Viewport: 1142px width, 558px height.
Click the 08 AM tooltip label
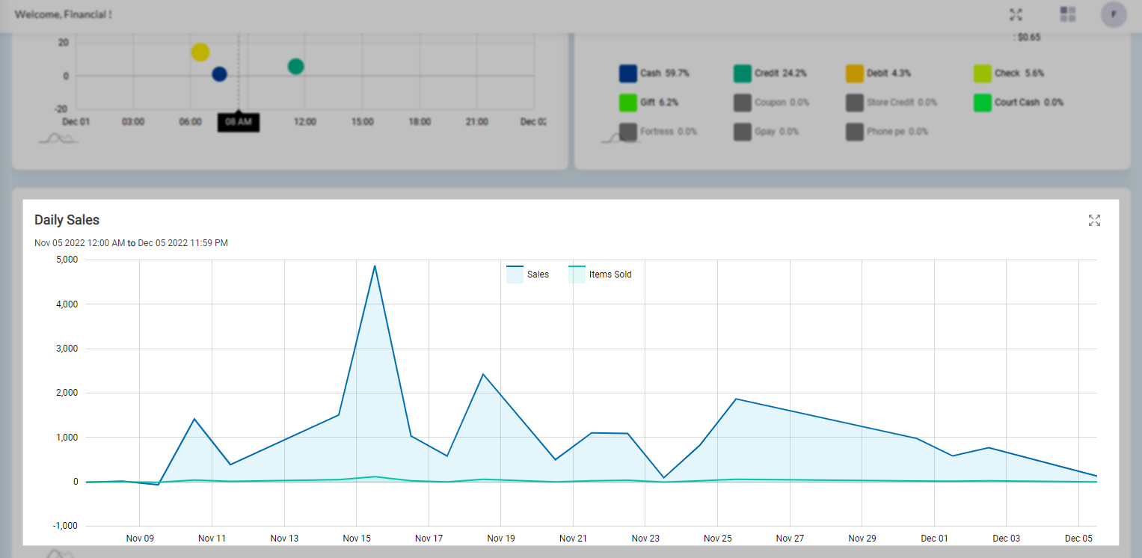(x=239, y=122)
